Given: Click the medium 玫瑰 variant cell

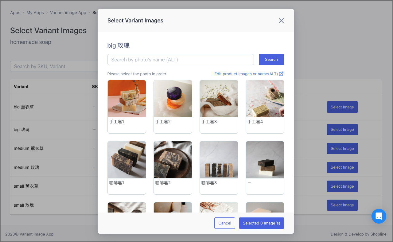Looking at the screenshot, I should tap(27, 167).
